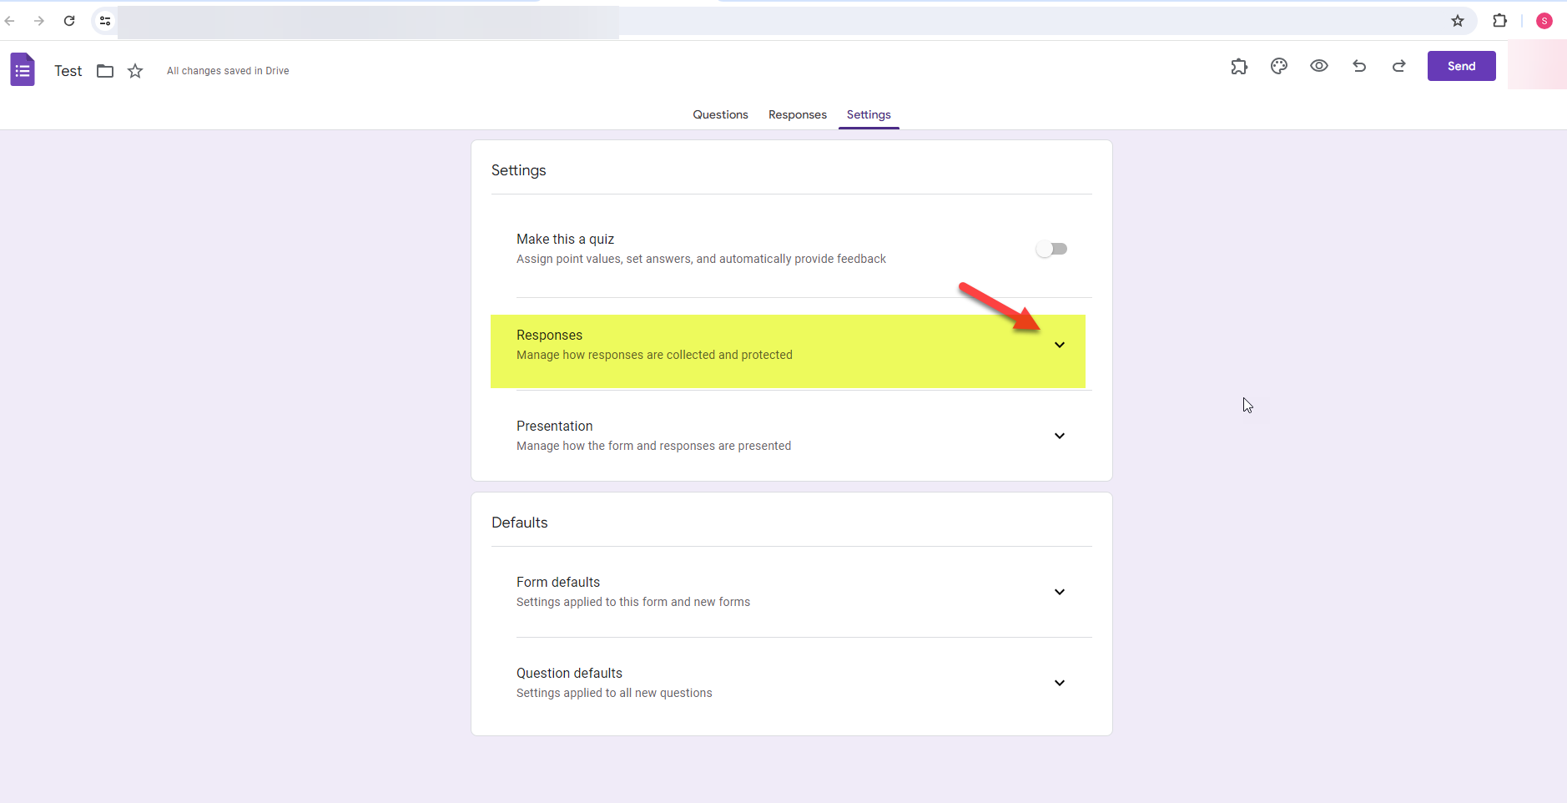Switch to the Questions tab
Screen dimensions: 1567x803
(719, 114)
